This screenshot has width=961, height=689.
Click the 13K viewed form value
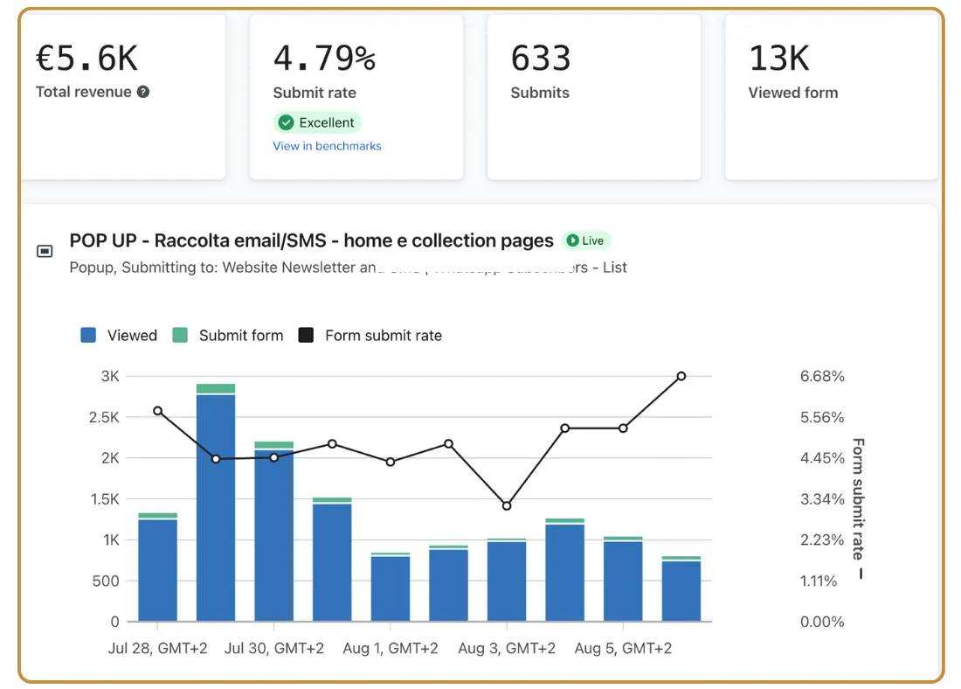click(779, 59)
